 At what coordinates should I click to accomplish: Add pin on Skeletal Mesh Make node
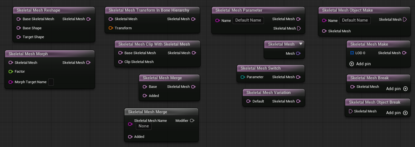pos(360,64)
